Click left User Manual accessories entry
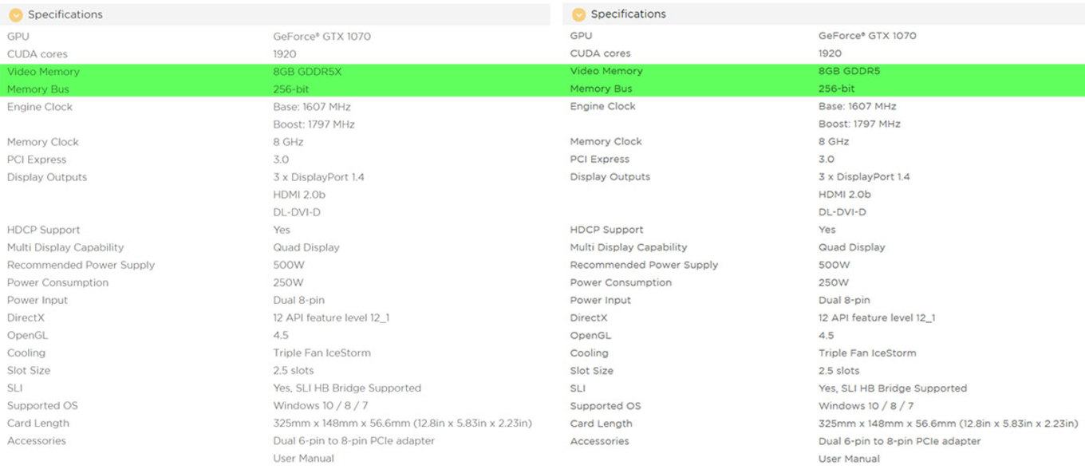 click(x=303, y=459)
